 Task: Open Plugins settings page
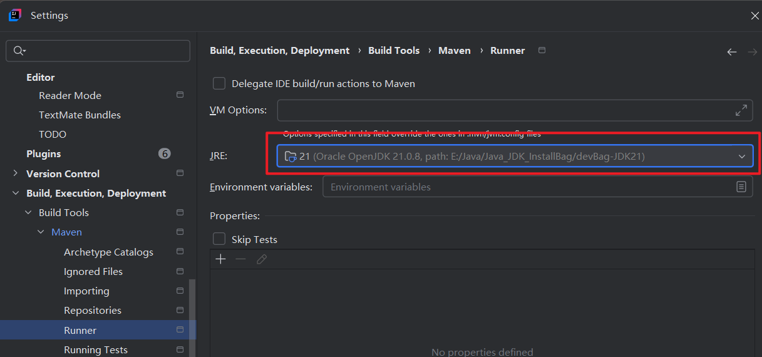(x=44, y=153)
